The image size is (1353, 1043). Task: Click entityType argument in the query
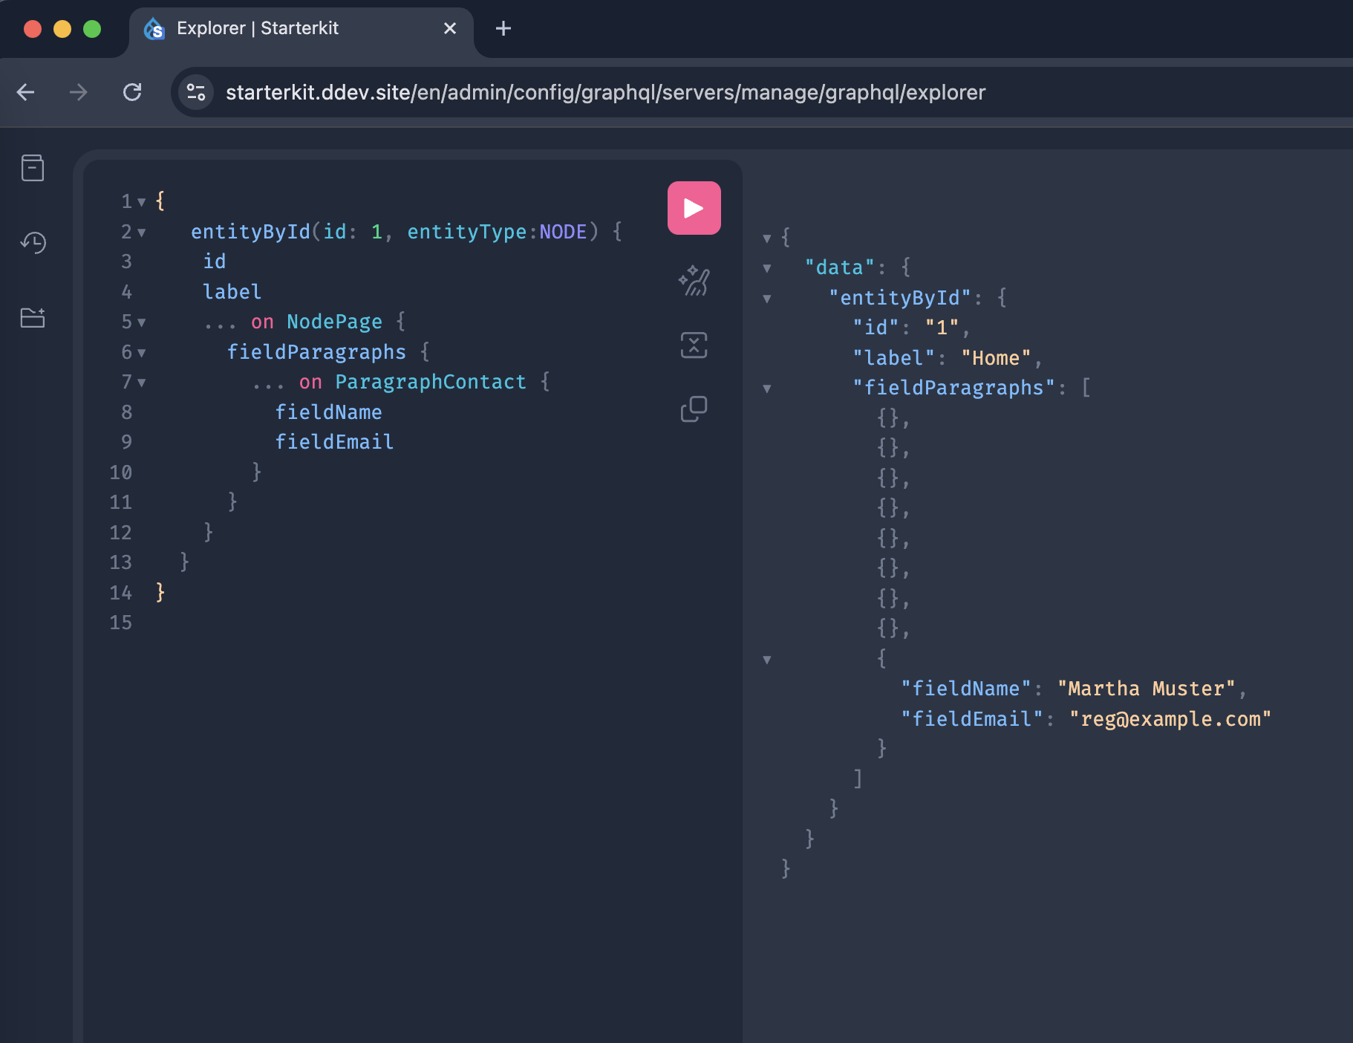(x=466, y=232)
